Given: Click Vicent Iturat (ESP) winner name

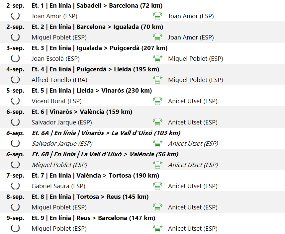Looking at the screenshot, I should [x=56, y=101].
